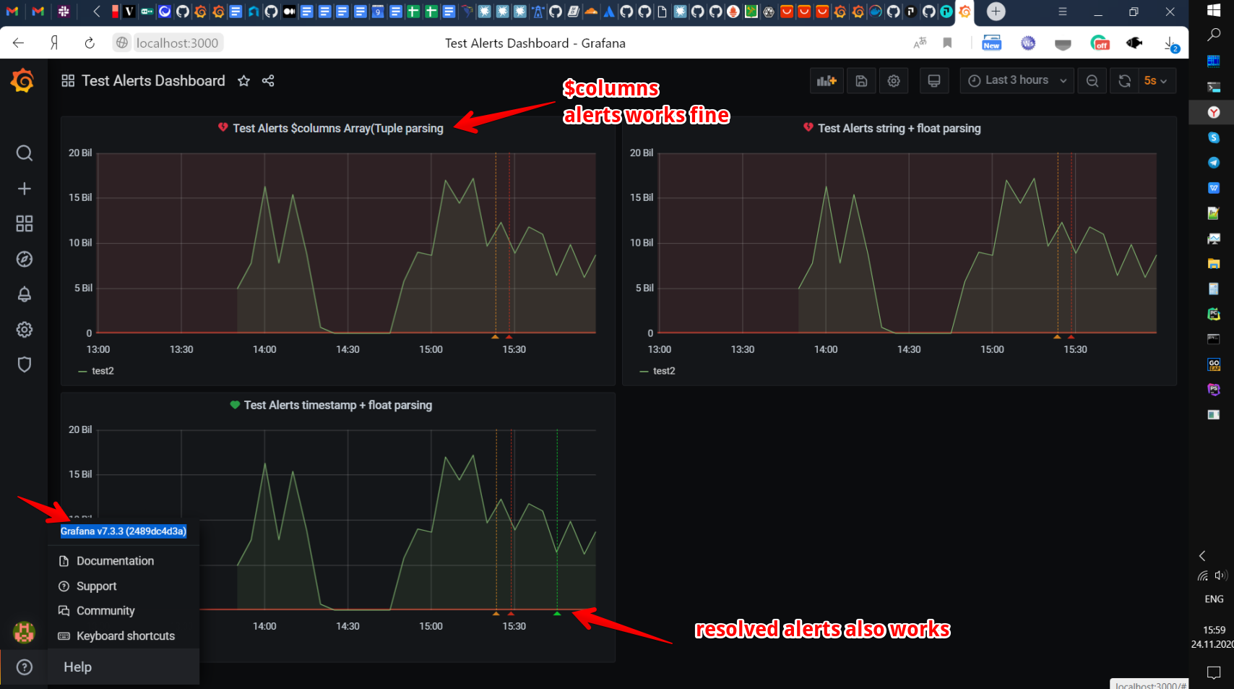This screenshot has height=689, width=1234.
Task: Open Grafana server admin shield icon
Action: click(24, 364)
